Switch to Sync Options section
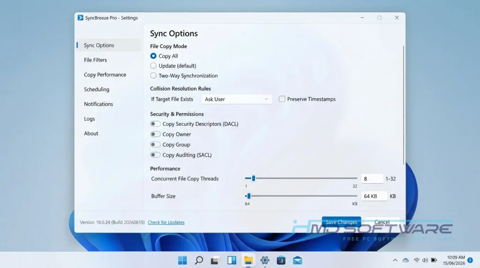 click(x=109, y=45)
